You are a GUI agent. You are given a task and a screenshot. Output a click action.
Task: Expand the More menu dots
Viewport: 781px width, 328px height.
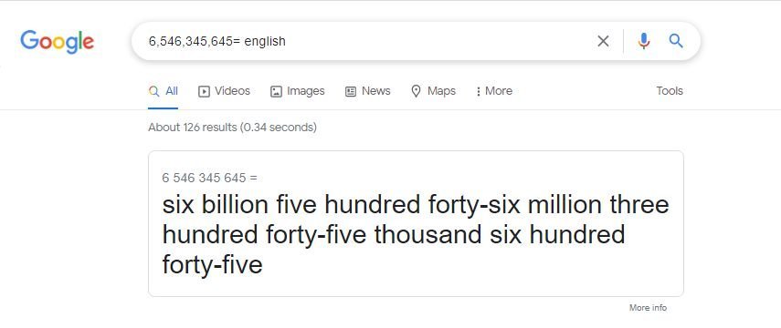pos(478,91)
